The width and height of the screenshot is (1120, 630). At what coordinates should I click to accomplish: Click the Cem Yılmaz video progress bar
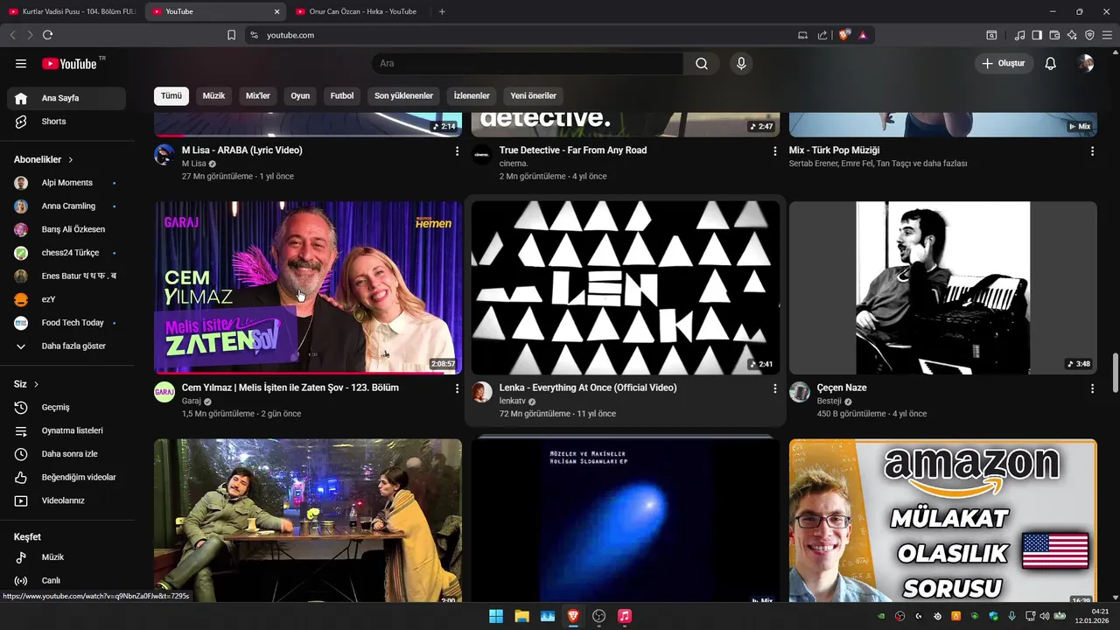308,373
